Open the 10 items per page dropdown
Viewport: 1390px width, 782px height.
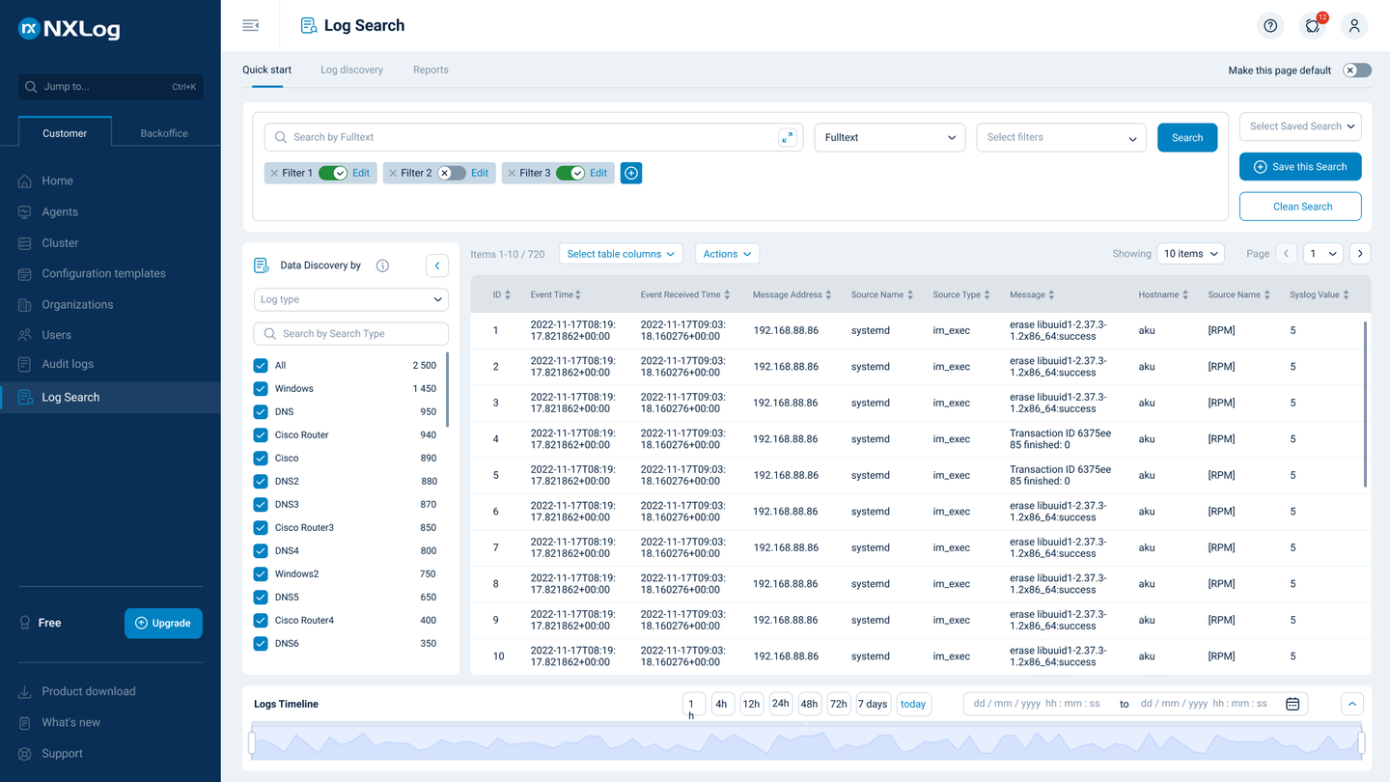tap(1190, 254)
